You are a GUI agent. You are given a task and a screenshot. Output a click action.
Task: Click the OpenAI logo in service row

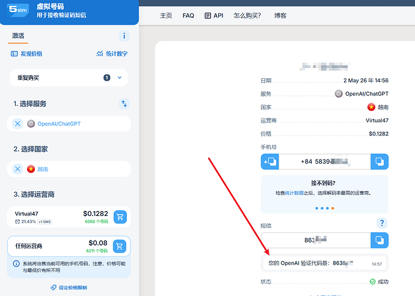click(31, 124)
